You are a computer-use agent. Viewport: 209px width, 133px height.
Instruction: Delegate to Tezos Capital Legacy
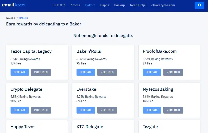click(20, 72)
